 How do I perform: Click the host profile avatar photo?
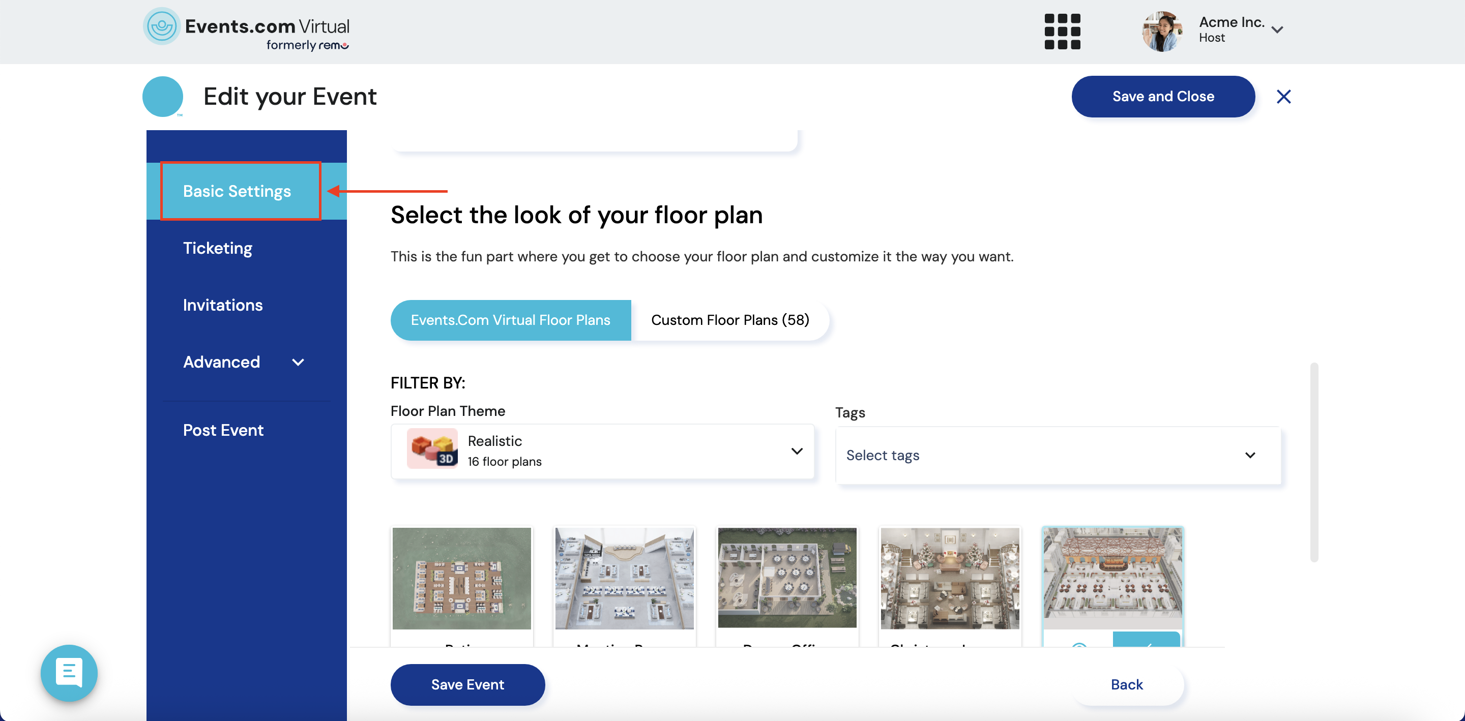[x=1161, y=32]
